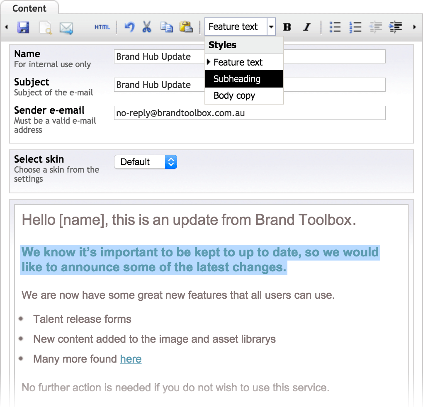Click the Paste clipboard icon

(186, 27)
